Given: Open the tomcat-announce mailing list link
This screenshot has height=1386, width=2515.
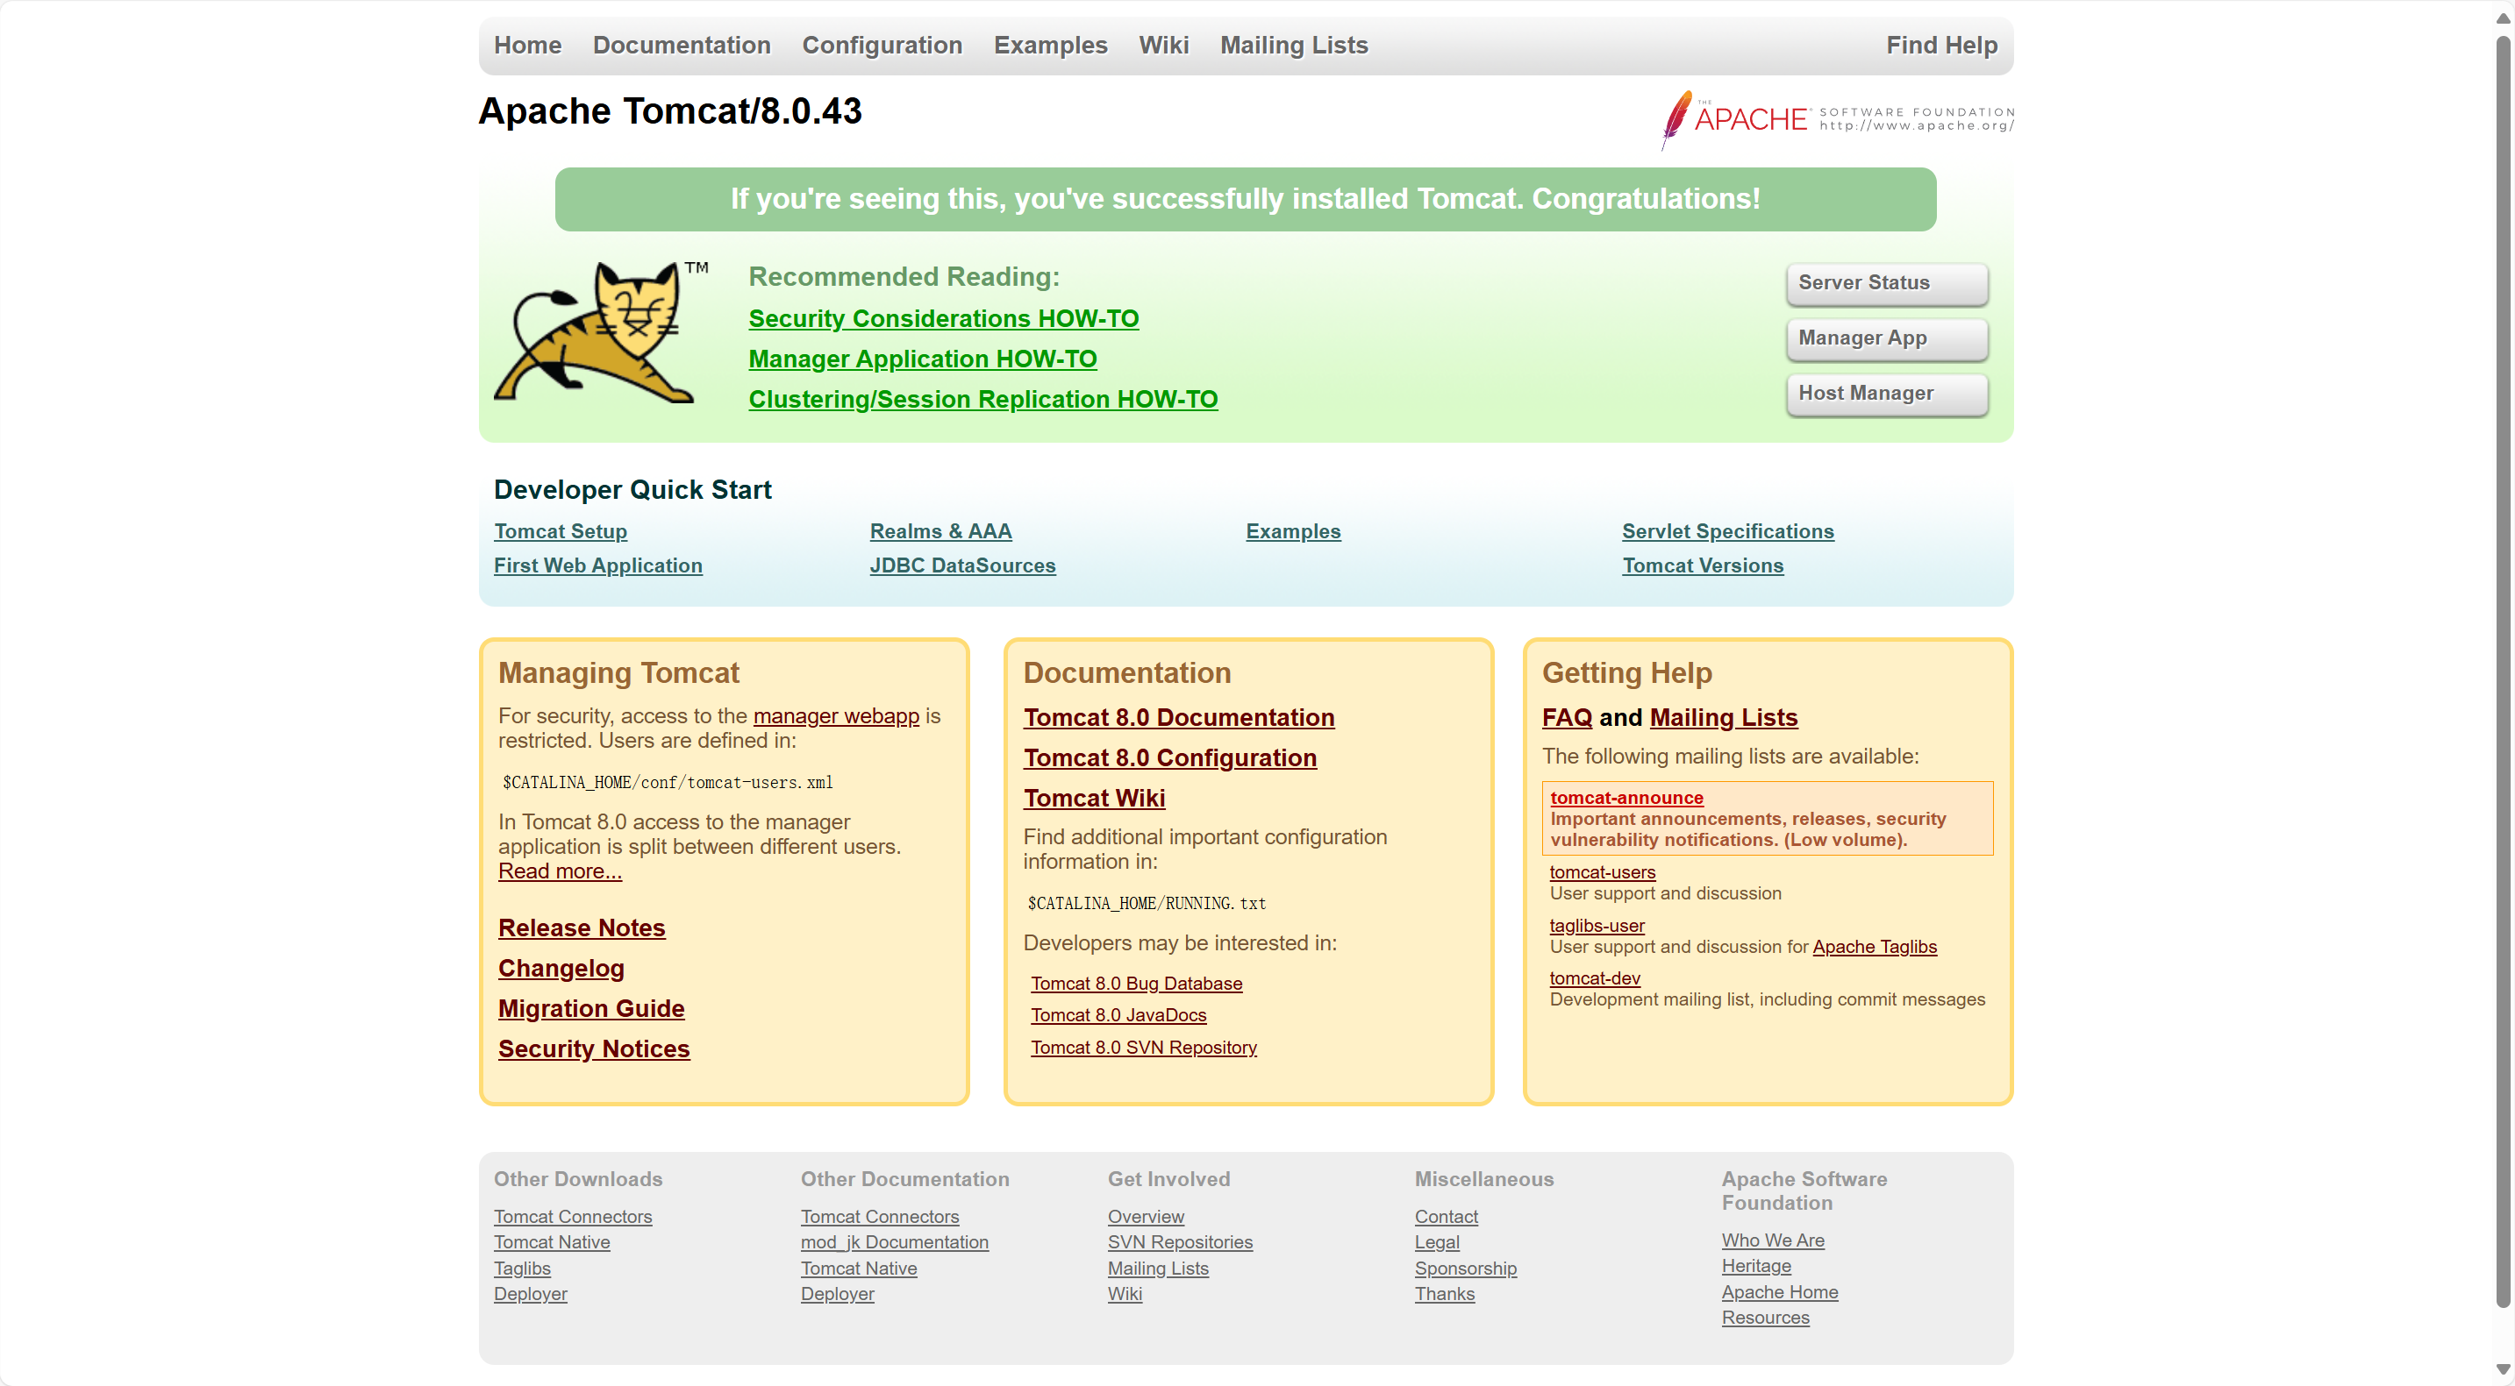Looking at the screenshot, I should pyautogui.click(x=1625, y=797).
